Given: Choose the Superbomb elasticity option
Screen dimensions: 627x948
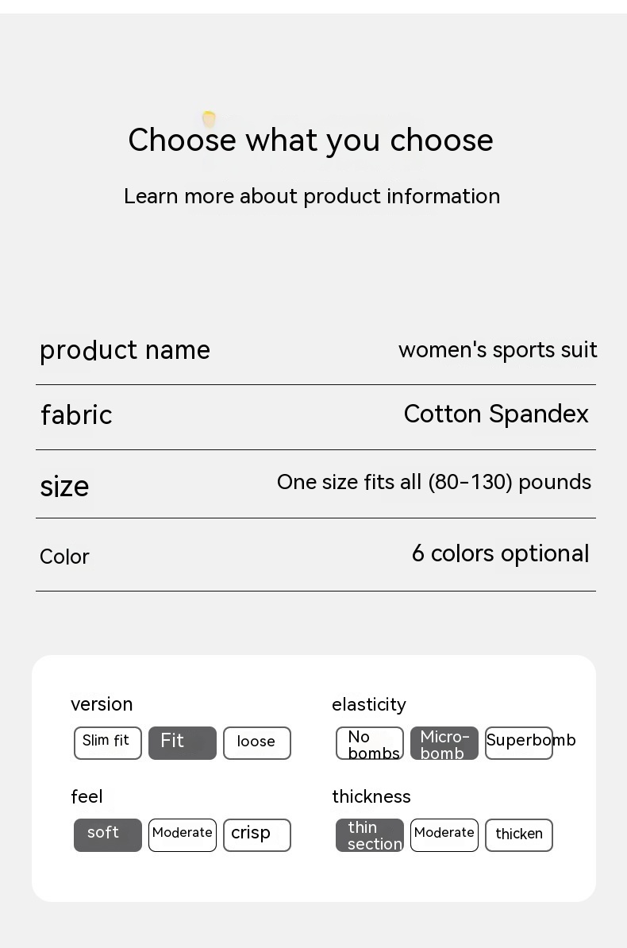Looking at the screenshot, I should click(x=519, y=743).
